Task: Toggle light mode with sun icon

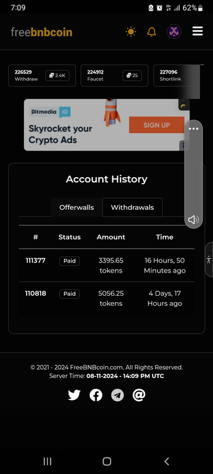Action: tap(131, 31)
